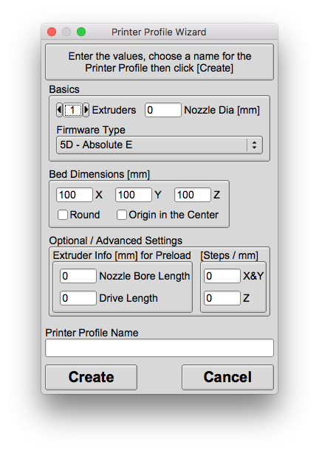Viewport: 319px width, 453px height.
Task: Open the Firmware Type dropdown
Action: pyautogui.click(x=159, y=145)
